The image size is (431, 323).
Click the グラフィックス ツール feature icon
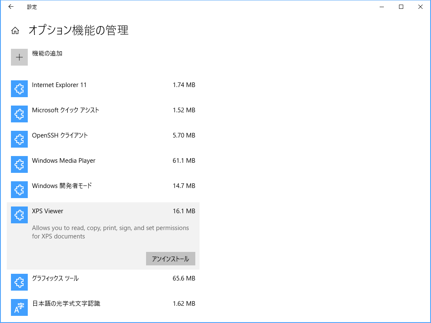click(x=19, y=282)
